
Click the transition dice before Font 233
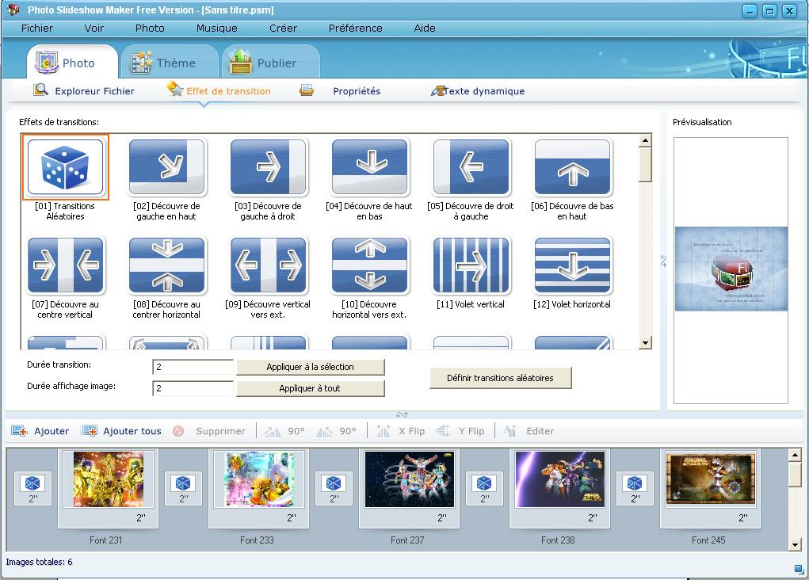click(184, 483)
